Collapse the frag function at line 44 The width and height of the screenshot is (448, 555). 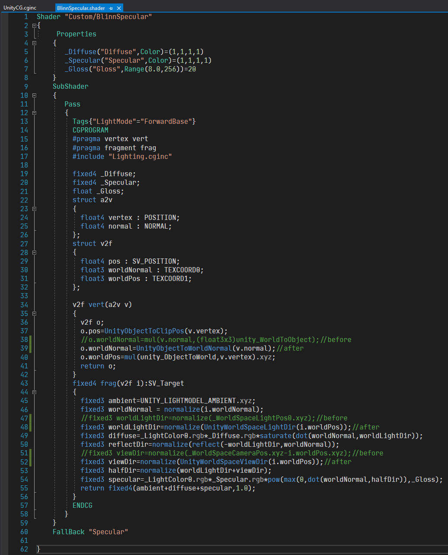(34, 392)
